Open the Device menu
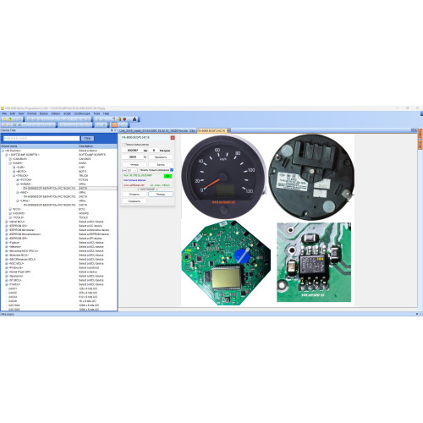This screenshot has height=423, width=423. 44,113
